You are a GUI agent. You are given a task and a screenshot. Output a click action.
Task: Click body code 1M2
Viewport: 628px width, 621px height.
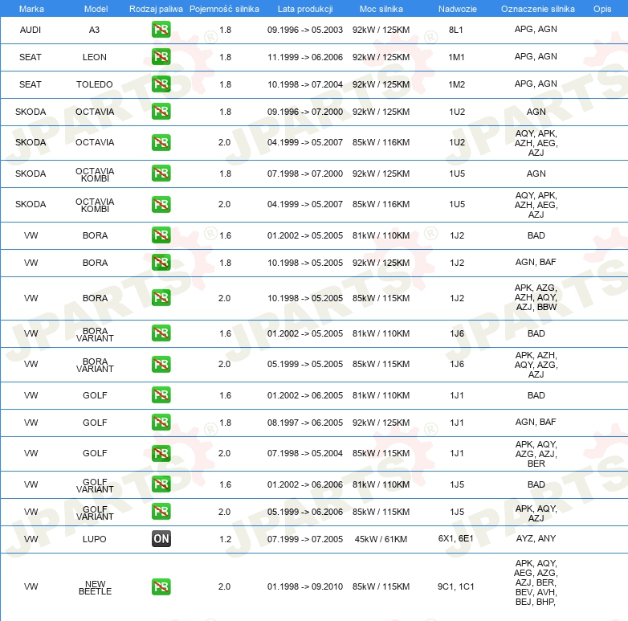coord(457,84)
